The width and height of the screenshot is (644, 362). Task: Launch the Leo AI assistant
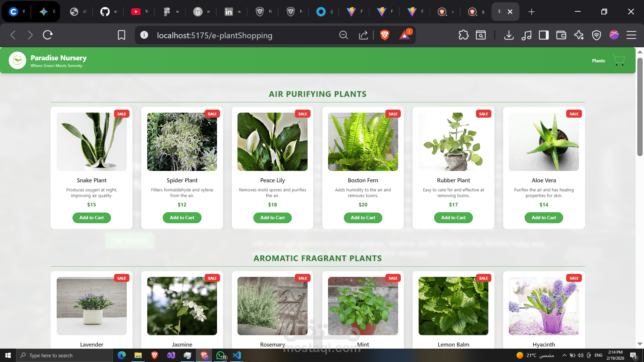[579, 35]
